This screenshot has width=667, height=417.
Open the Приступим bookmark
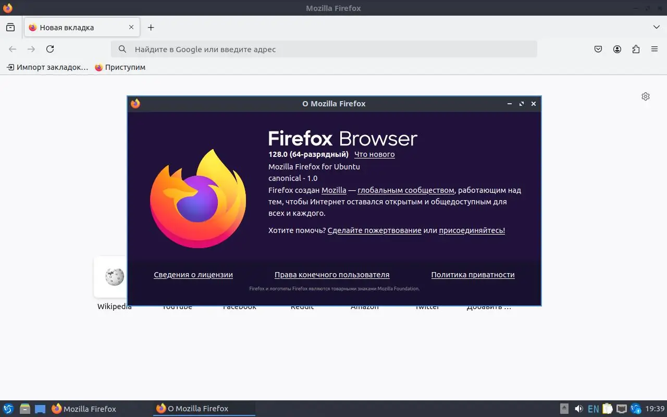120,67
